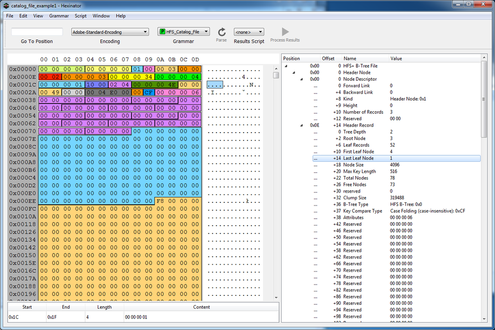Click the F8 byte in the hex view
This screenshot has width=495, height=330.
coord(160,201)
